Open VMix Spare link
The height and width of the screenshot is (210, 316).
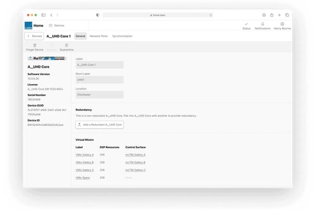(x=83, y=178)
